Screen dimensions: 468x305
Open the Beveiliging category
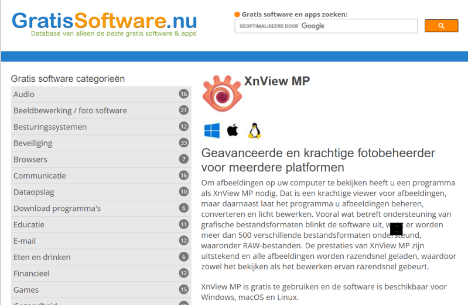[101, 143]
